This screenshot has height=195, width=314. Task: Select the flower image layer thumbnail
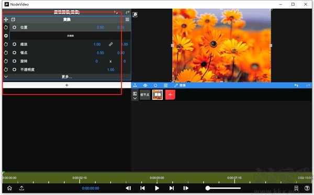coord(158,95)
